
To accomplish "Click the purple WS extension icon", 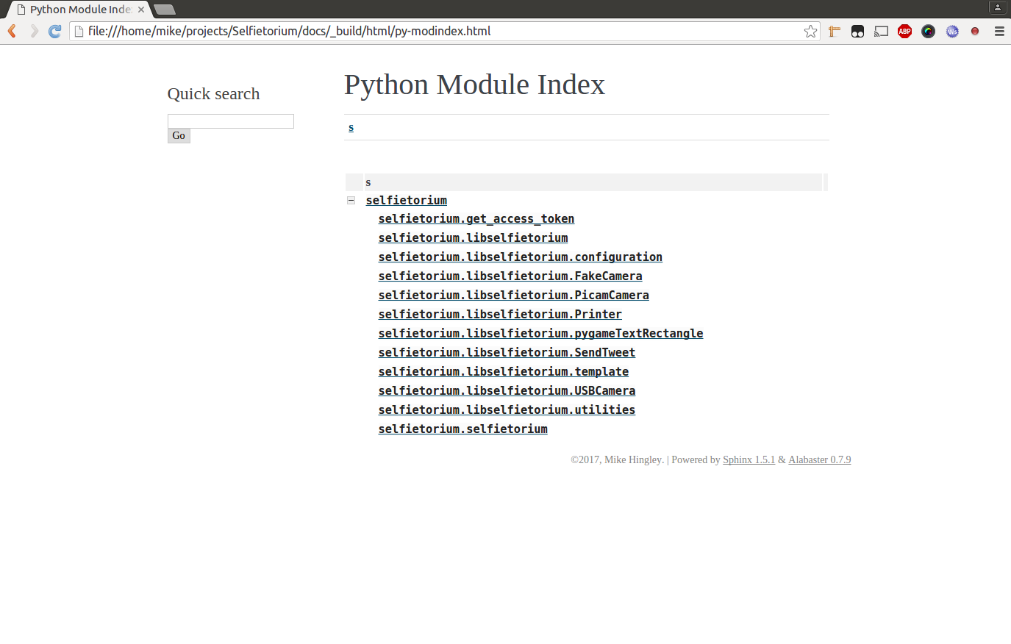I will tap(952, 31).
